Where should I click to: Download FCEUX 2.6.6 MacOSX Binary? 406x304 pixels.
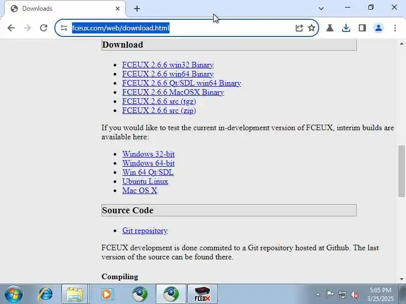pos(173,92)
